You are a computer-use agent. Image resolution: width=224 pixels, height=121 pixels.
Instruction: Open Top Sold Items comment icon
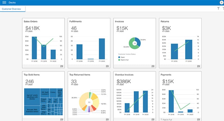coord(62,119)
